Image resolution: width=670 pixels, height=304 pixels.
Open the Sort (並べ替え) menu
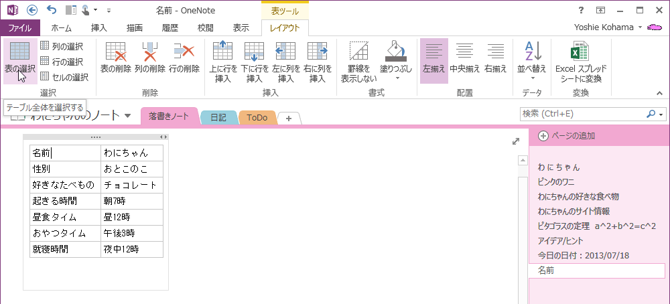point(532,61)
